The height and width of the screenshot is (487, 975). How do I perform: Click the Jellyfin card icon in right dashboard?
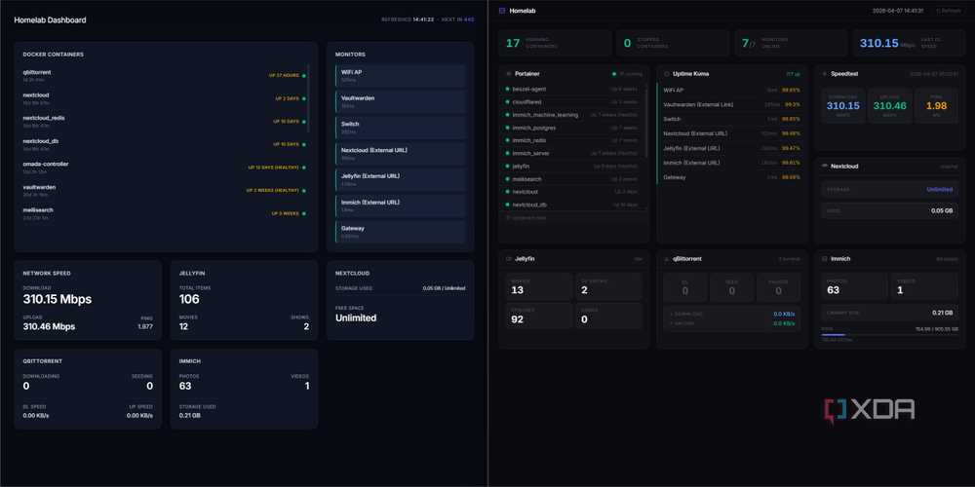pyautogui.click(x=509, y=259)
